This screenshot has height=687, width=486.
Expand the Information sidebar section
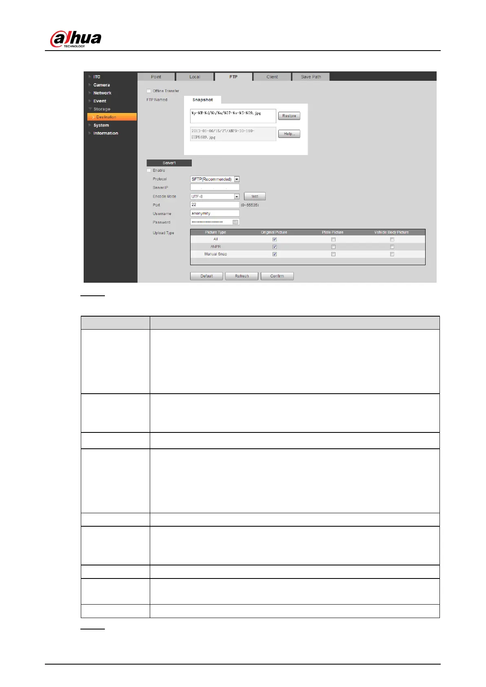[x=105, y=133]
